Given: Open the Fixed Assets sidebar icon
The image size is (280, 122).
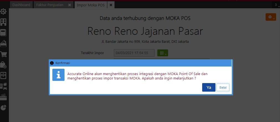Looking at the screenshot, I should pyautogui.click(x=4, y=86).
